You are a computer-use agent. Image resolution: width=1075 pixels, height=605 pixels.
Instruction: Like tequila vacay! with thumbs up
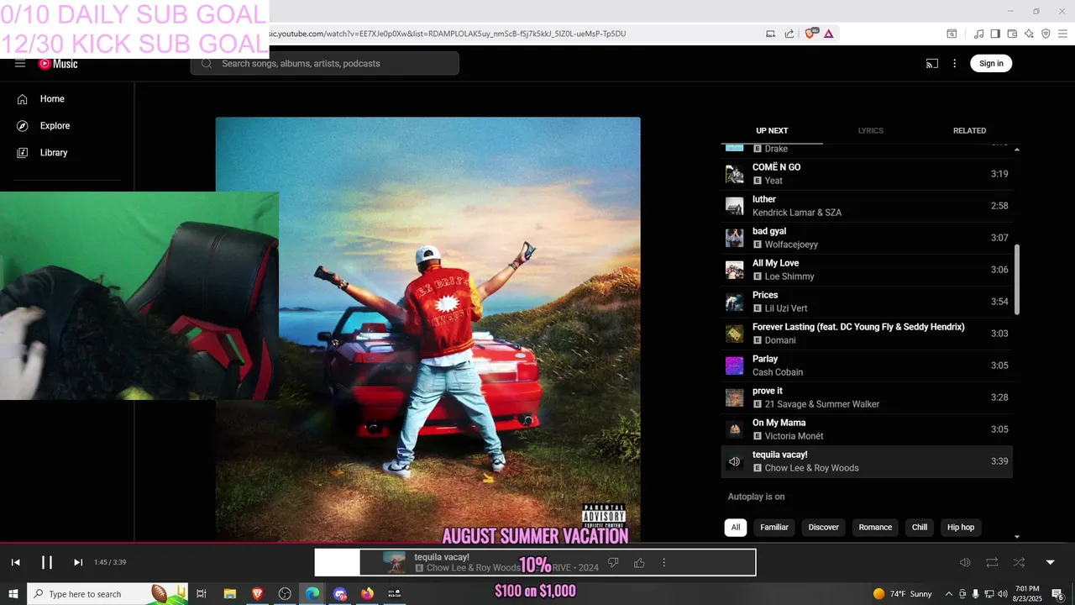pyautogui.click(x=639, y=562)
